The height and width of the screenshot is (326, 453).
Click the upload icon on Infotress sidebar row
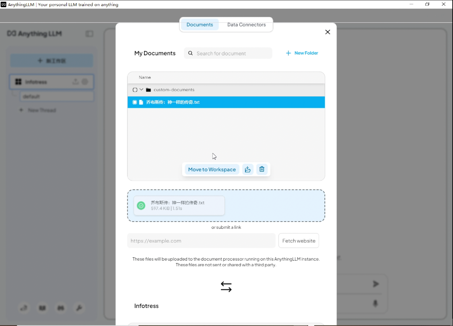click(75, 82)
